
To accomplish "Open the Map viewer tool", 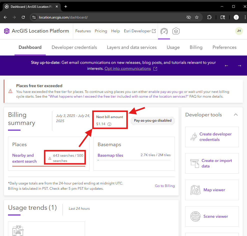I will (212, 190).
